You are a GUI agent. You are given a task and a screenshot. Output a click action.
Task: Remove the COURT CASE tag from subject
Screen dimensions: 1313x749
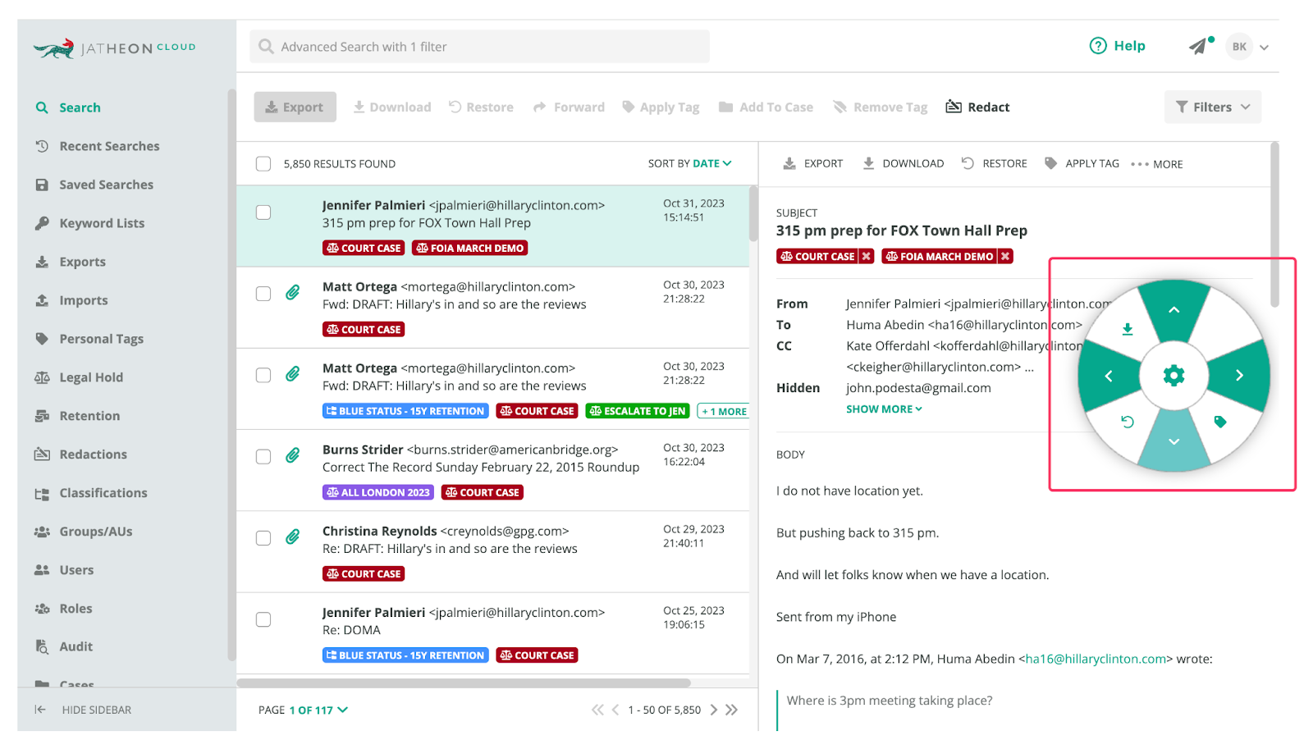pos(866,257)
